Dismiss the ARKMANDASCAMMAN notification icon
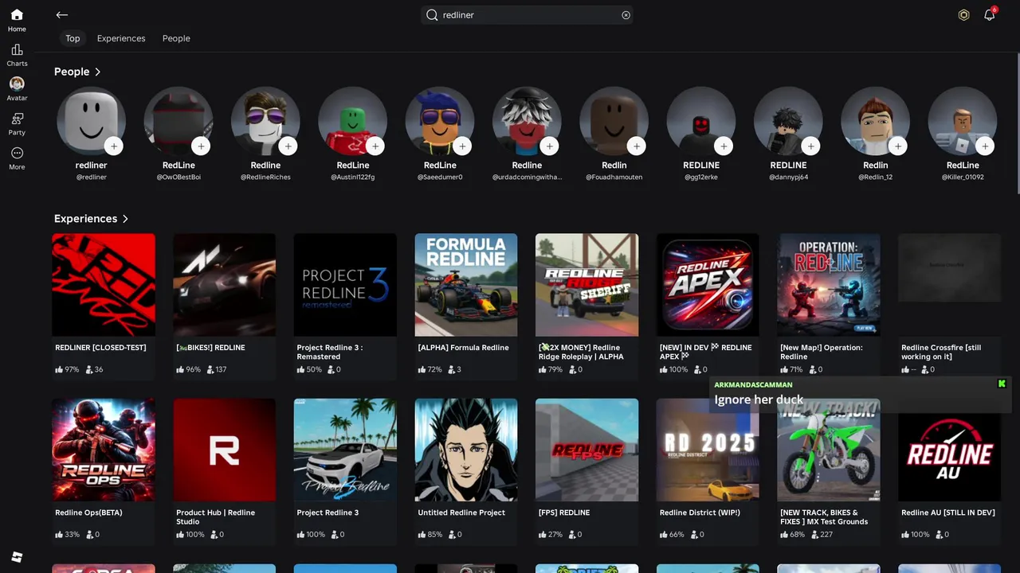This screenshot has height=573, width=1020. 1002,384
